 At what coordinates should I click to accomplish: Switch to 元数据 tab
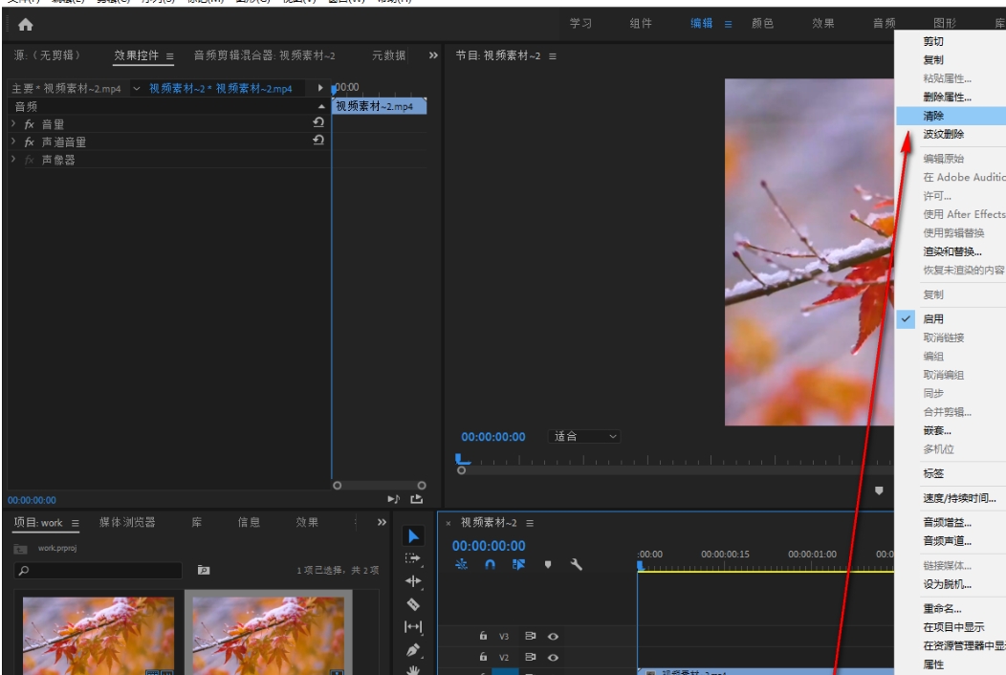pos(389,55)
